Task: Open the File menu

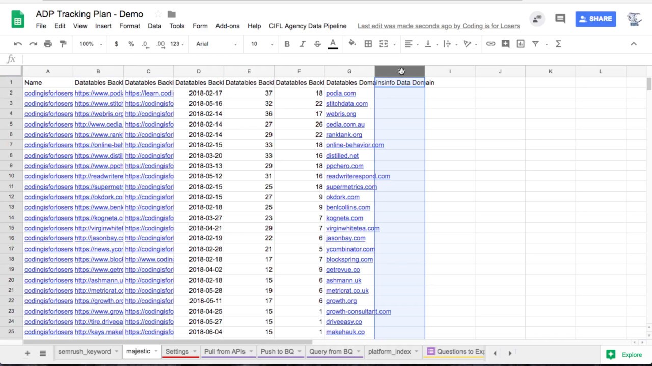Action: [x=41, y=26]
